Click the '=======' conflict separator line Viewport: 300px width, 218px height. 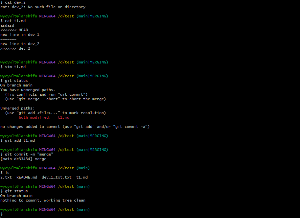[9, 39]
